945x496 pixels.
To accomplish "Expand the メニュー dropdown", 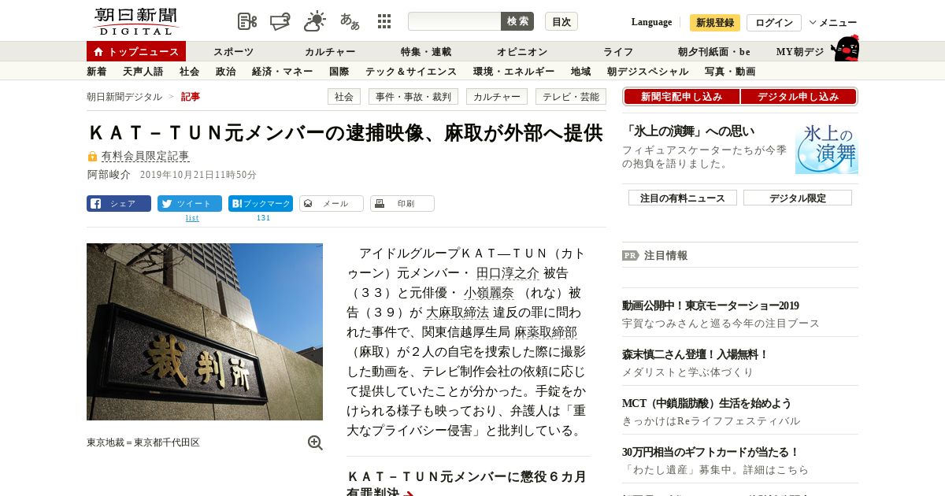I will pyautogui.click(x=833, y=22).
